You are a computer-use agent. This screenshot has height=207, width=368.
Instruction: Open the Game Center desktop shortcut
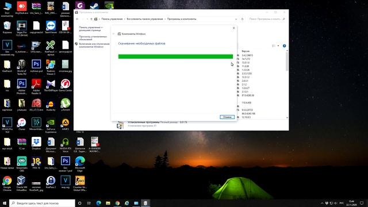tap(66, 86)
